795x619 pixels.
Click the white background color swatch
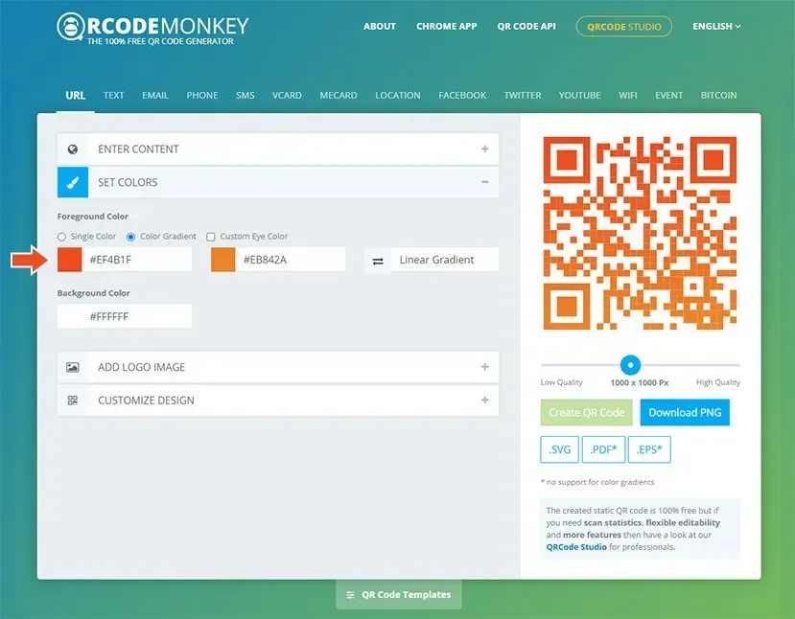pyautogui.click(x=69, y=316)
